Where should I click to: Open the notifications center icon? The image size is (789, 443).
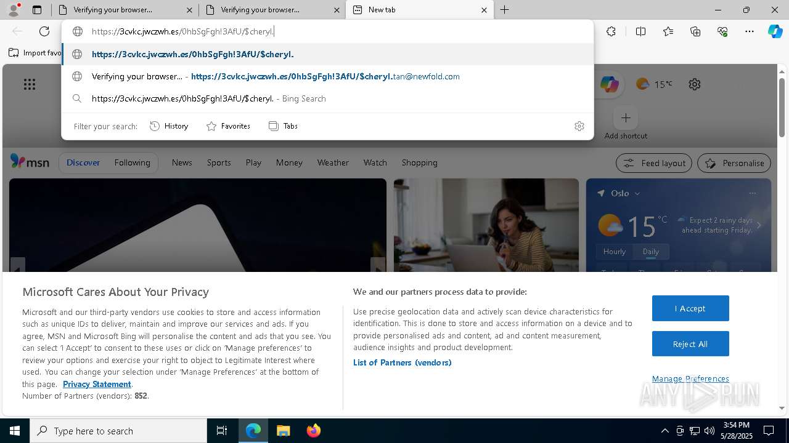[x=769, y=431]
